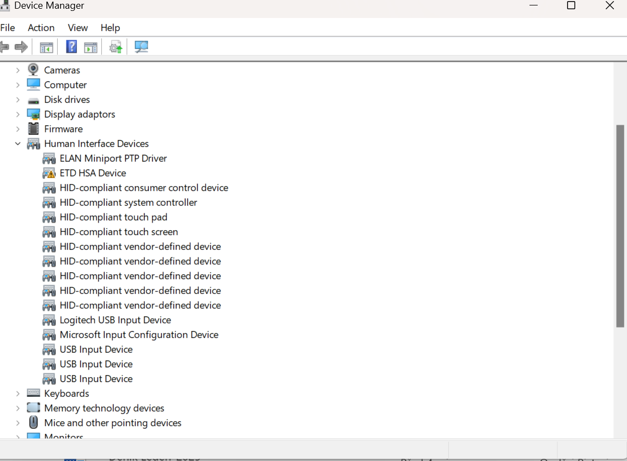This screenshot has height=461, width=627.
Task: Expand Mice and other pointing devices
Action: coord(17,423)
